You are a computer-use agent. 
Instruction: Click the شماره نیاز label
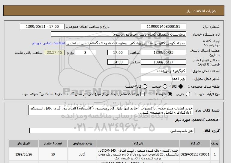coord(211,27)
